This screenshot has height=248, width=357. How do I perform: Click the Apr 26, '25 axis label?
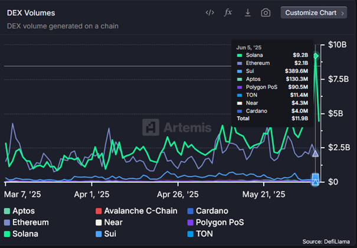[x=178, y=194]
